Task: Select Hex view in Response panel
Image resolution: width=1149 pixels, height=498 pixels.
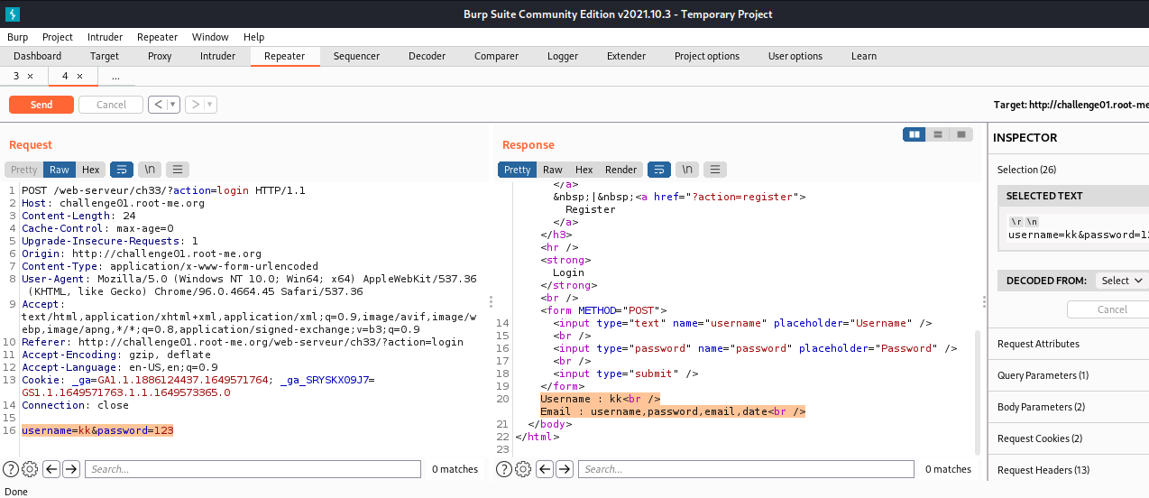Action: pos(584,170)
